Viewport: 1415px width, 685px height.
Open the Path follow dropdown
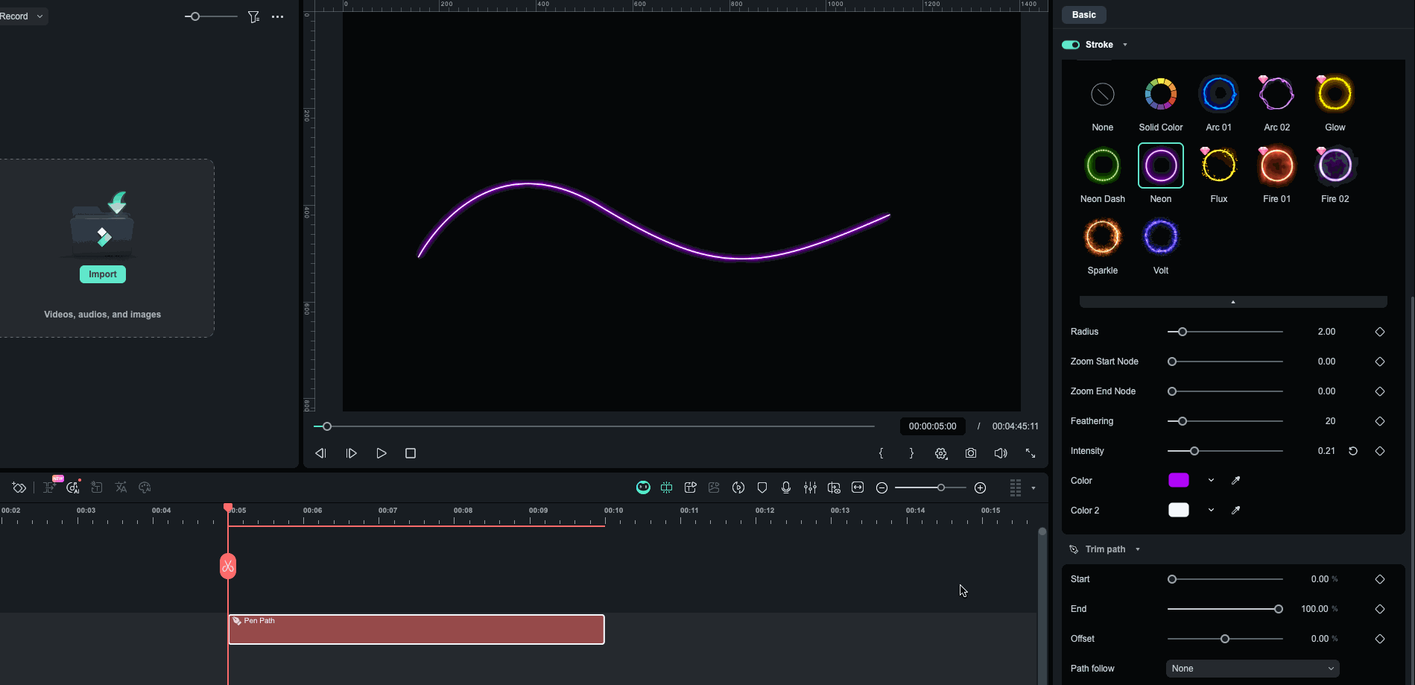1252,668
